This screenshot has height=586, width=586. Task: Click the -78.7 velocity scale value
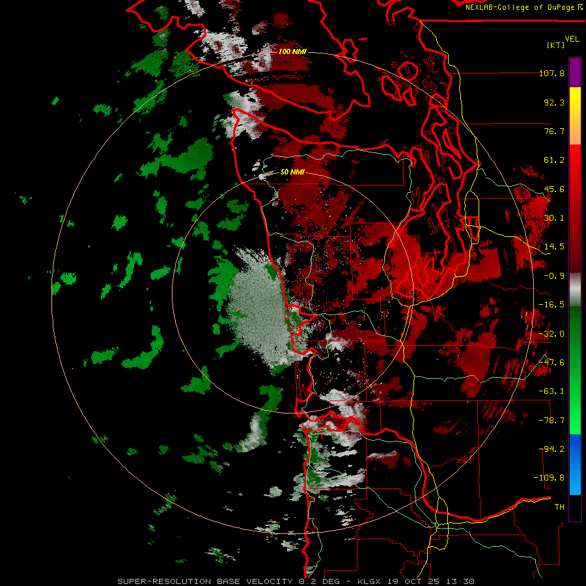[551, 421]
